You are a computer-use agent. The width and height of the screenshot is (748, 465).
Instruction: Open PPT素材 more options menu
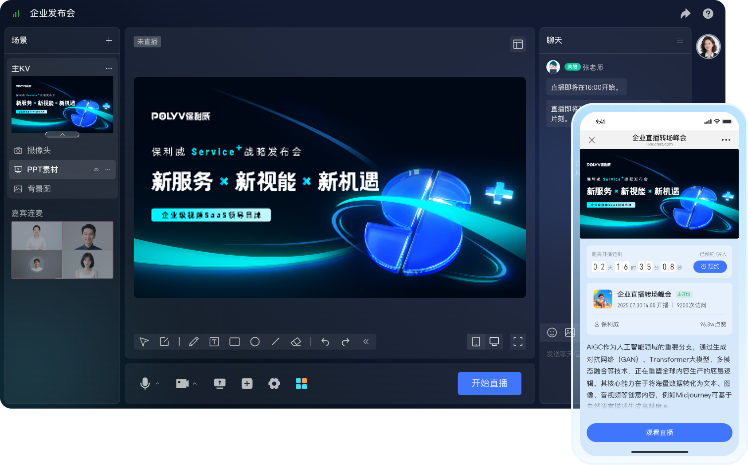click(x=108, y=169)
